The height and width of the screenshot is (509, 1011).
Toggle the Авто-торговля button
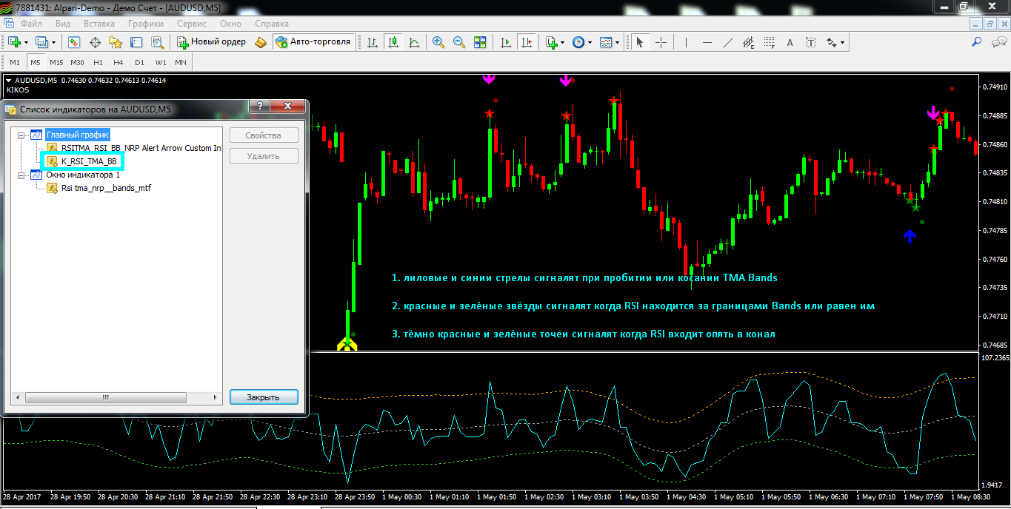(x=313, y=42)
